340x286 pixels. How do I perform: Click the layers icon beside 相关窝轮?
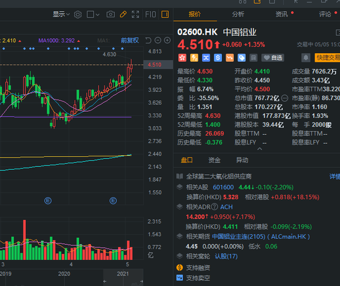[x=179, y=256]
